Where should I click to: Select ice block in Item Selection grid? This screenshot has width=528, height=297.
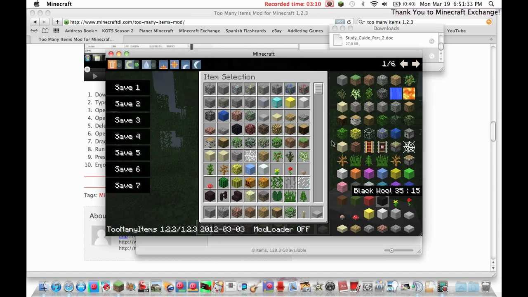250,169
